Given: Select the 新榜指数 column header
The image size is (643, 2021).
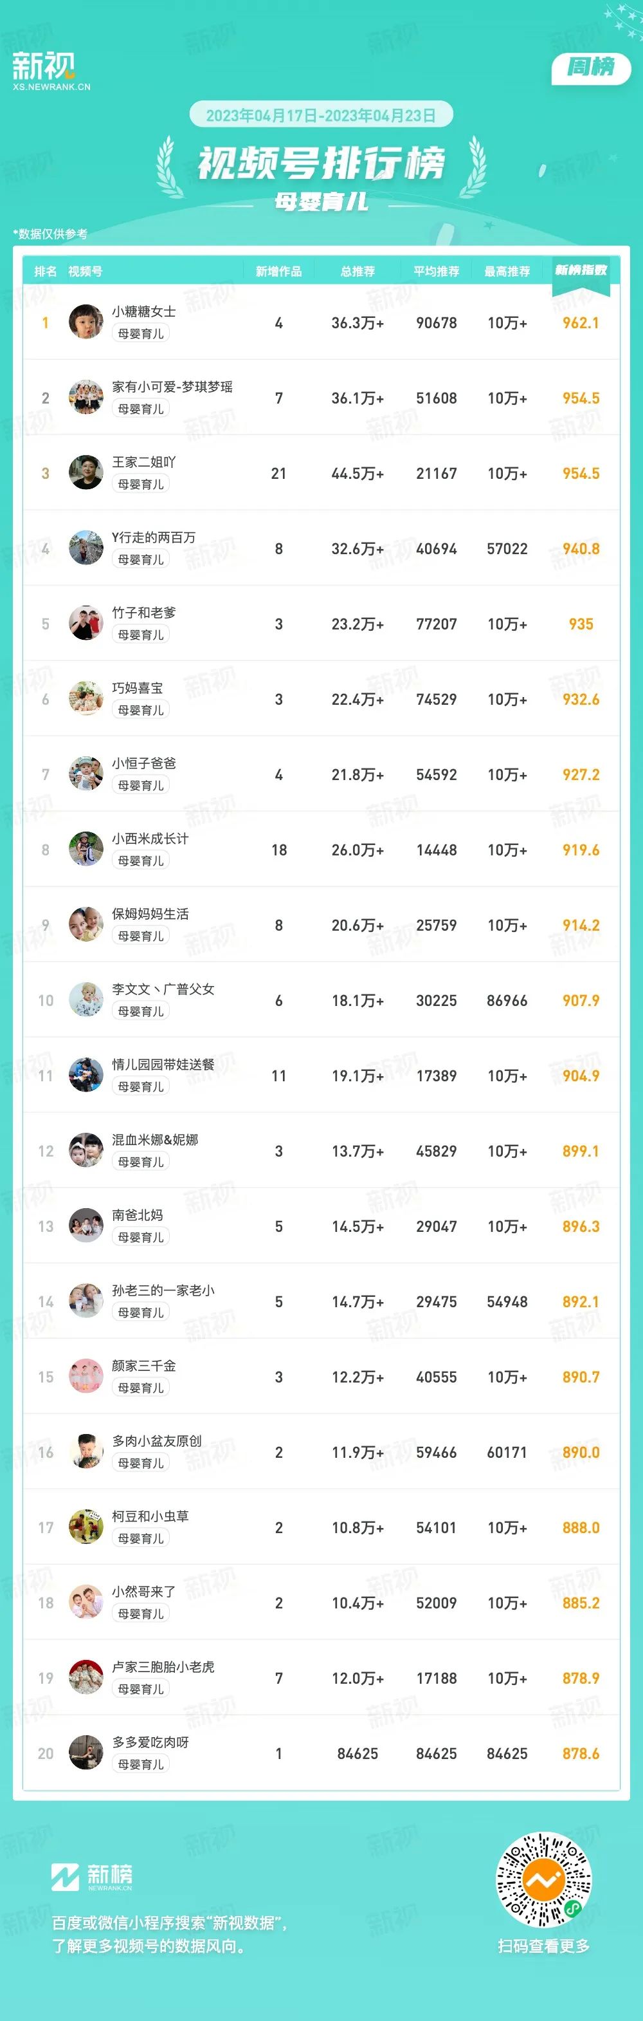Looking at the screenshot, I should (x=581, y=270).
